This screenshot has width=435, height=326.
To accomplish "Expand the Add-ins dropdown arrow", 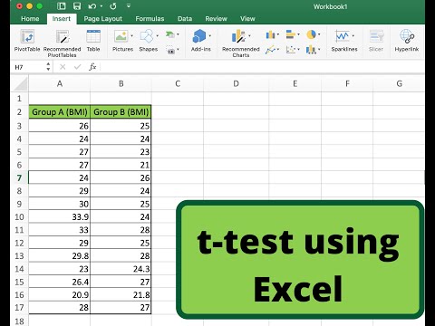I will (209, 36).
